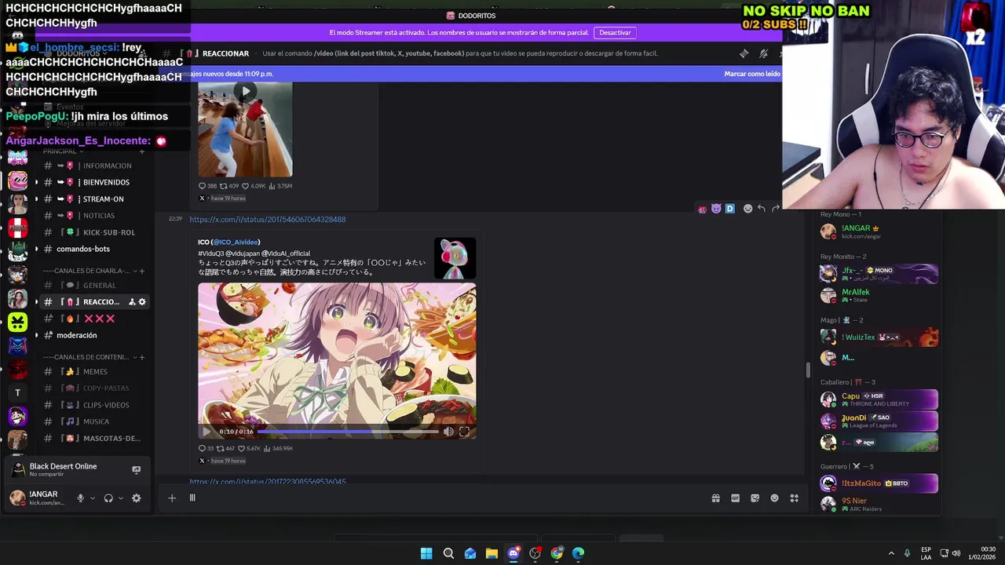The width and height of the screenshot is (1005, 565).
Task: Open the MUSICA channel
Action: 94,421
